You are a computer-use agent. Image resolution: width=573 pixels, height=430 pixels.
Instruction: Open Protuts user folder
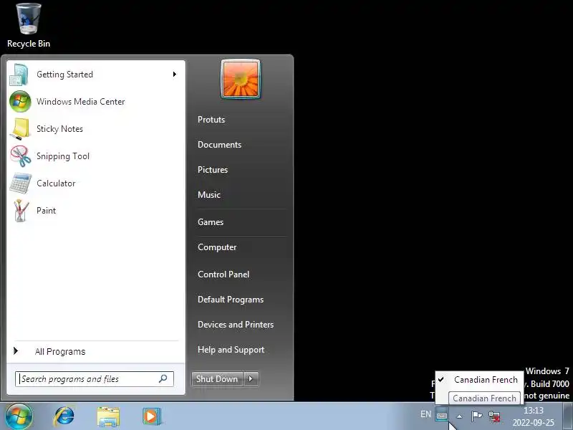click(211, 120)
